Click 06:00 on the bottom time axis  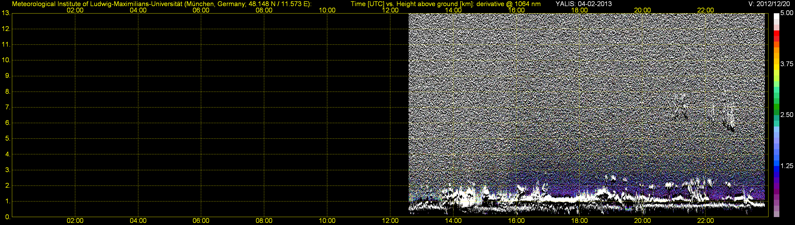(x=201, y=221)
